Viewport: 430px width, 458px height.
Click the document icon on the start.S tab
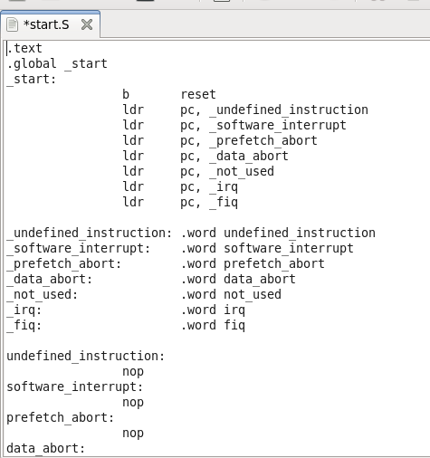point(12,24)
